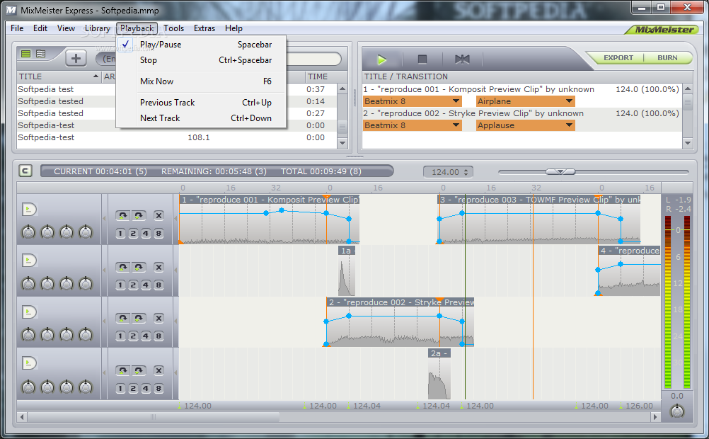
Task: Open Beatmix 8 dropdown for playlist track 2
Action: (412, 125)
